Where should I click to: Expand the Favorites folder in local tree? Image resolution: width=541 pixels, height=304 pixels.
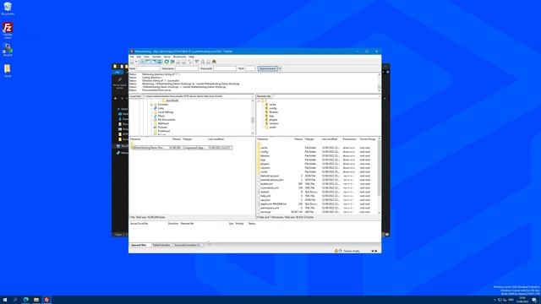pyautogui.click(x=151, y=105)
